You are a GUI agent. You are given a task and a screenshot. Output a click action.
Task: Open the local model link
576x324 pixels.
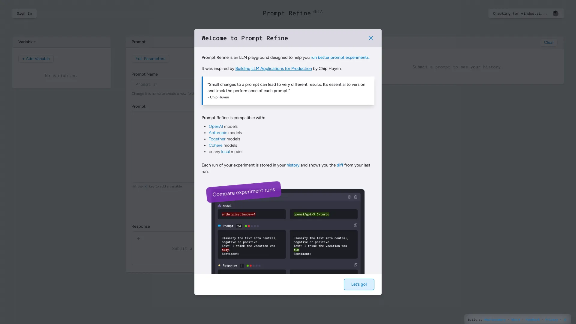pos(225,151)
